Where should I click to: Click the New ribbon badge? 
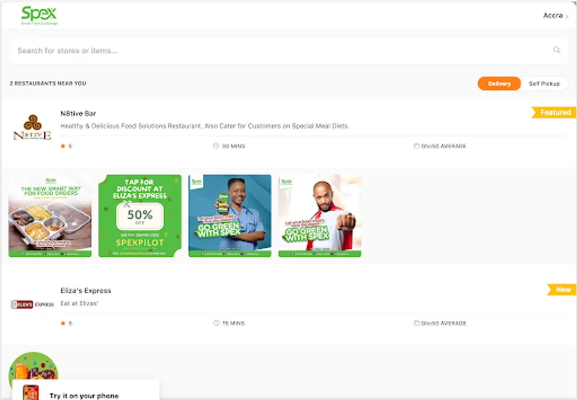(562, 290)
